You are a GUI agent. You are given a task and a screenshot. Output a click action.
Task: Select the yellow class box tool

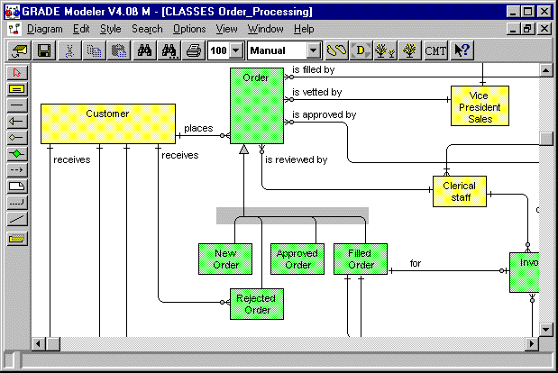click(16, 88)
